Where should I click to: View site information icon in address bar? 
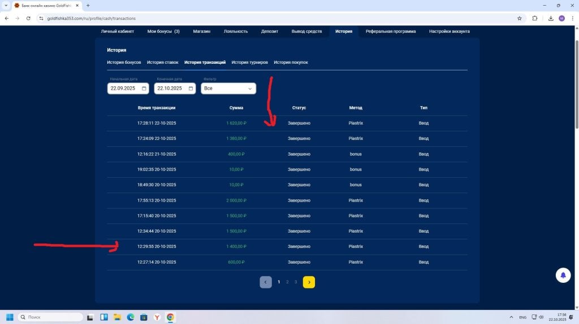coord(41,18)
